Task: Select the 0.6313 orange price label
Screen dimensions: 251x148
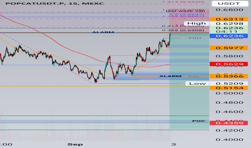Action: click(229, 19)
